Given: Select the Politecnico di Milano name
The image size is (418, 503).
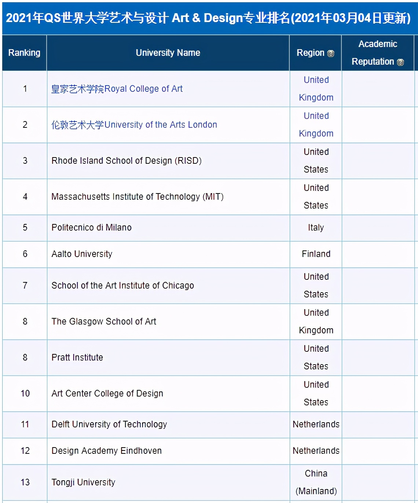Looking at the screenshot, I should [92, 228].
